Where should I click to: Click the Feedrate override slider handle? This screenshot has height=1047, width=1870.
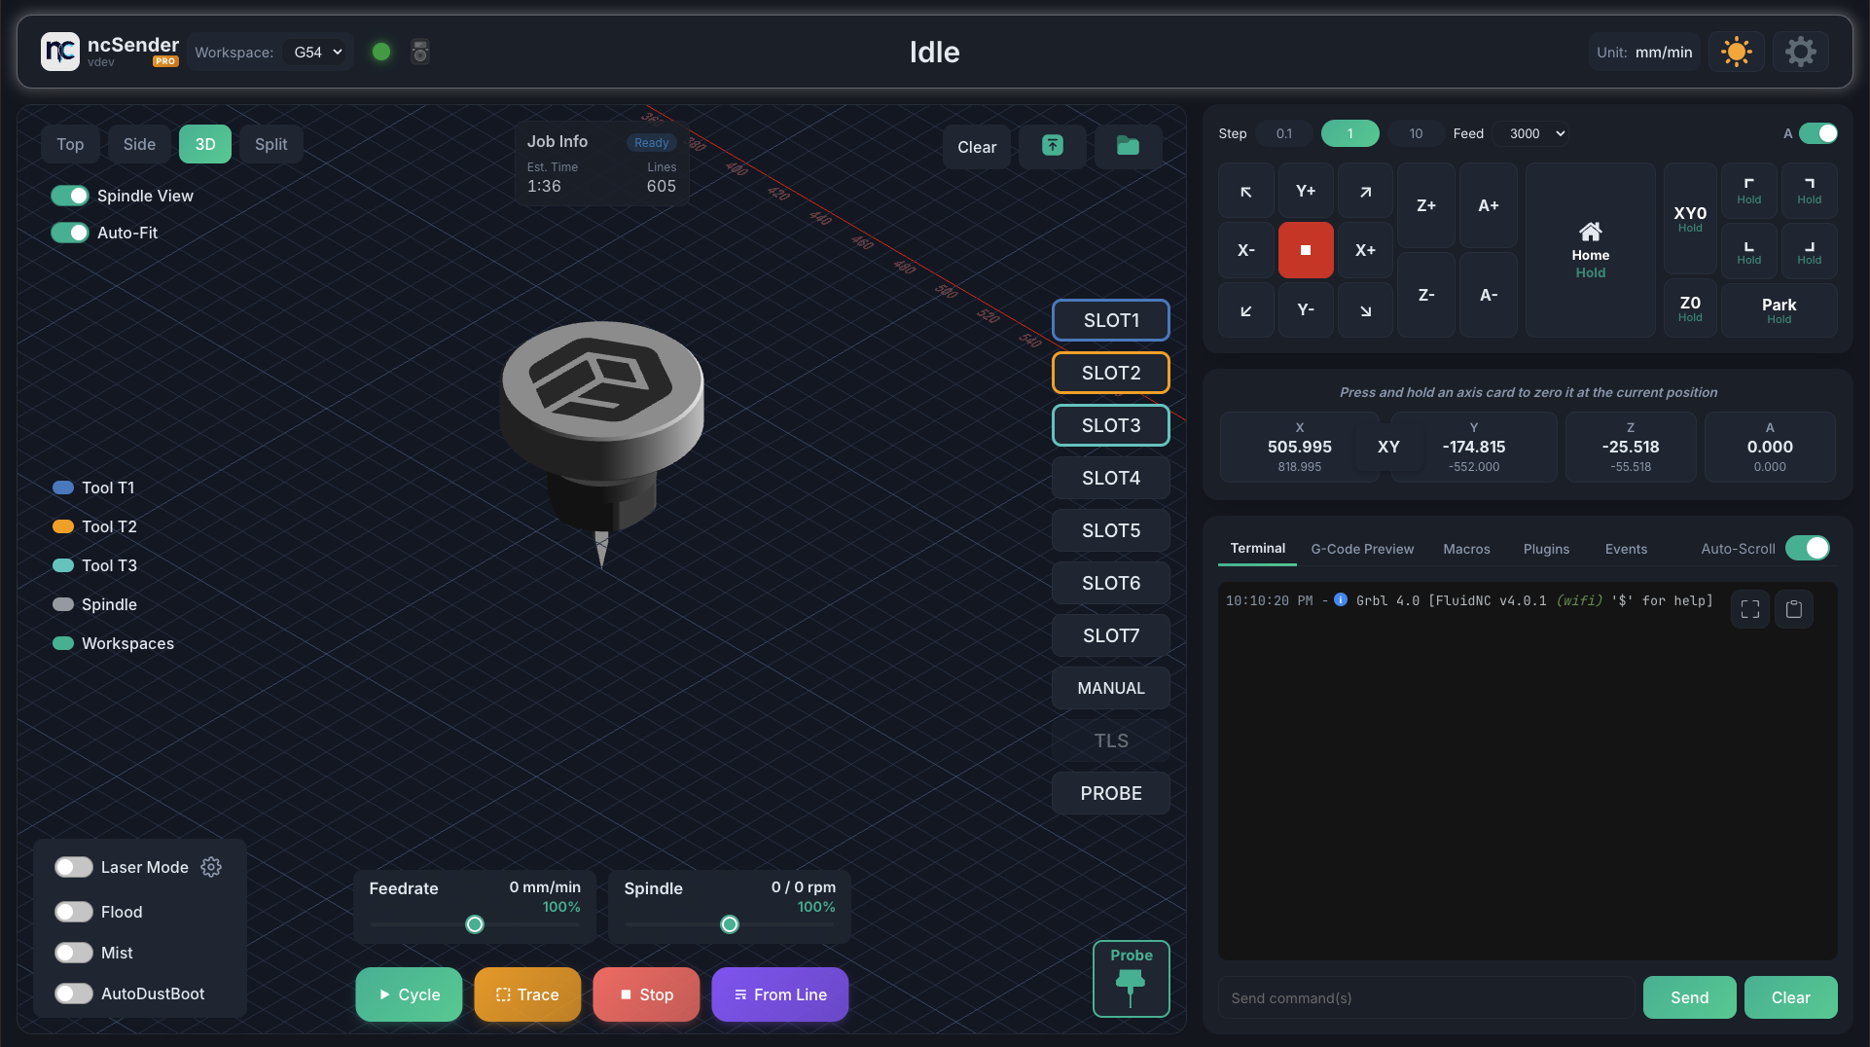click(475, 924)
